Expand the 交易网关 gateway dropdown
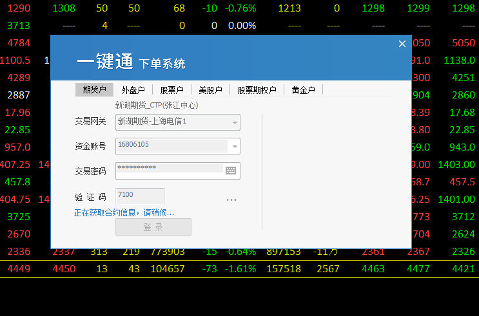Image resolution: width=479 pixels, height=316 pixels. [235, 122]
